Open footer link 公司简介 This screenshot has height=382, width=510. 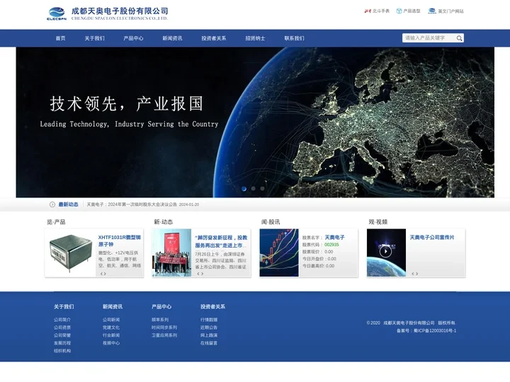(x=62, y=320)
